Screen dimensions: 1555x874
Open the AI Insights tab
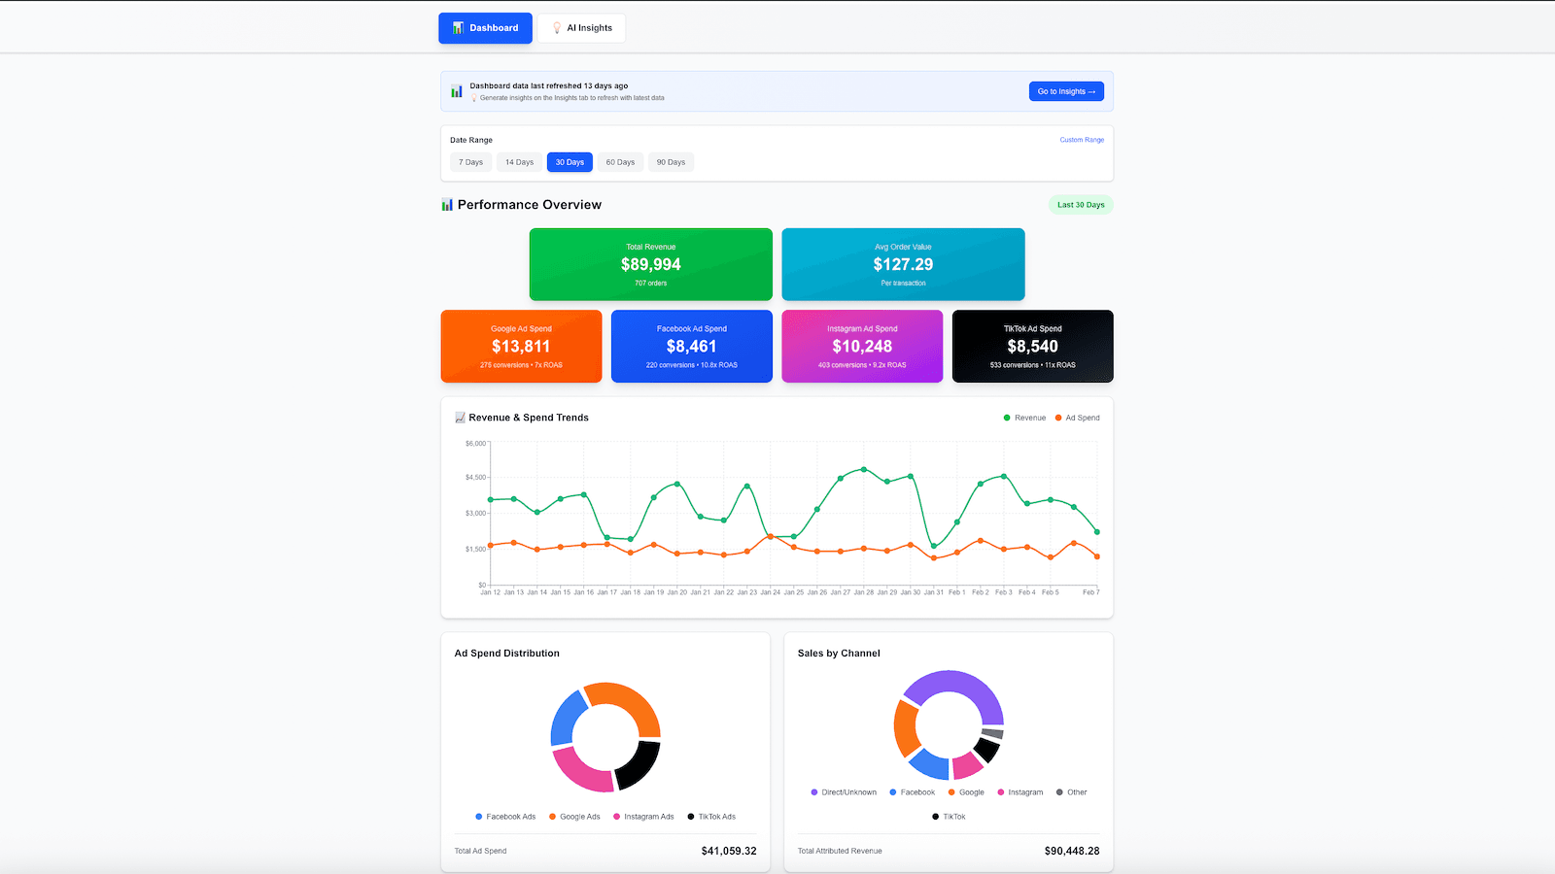[x=581, y=28]
